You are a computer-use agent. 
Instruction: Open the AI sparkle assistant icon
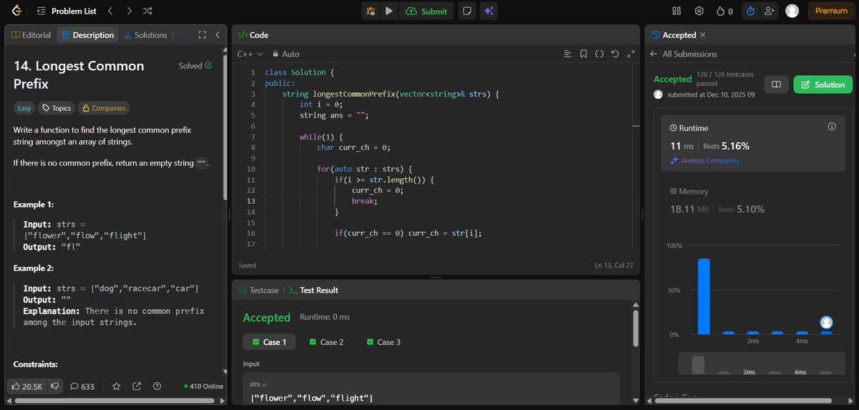489,11
